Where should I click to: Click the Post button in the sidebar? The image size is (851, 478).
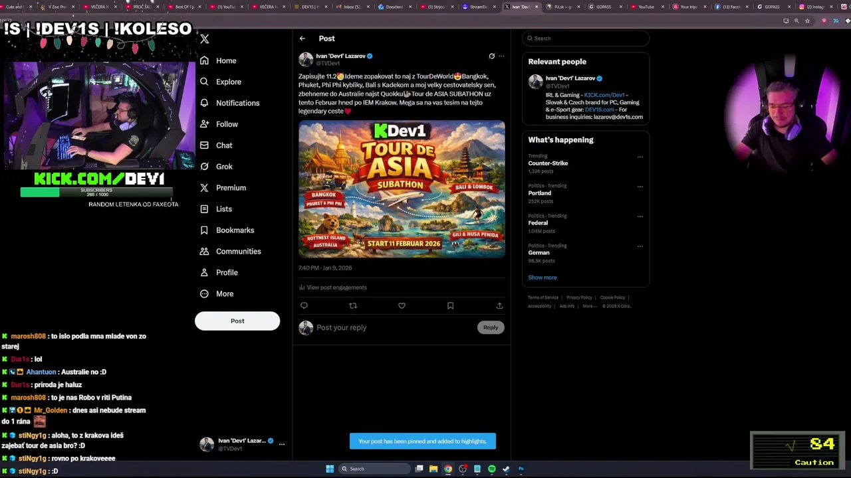tap(237, 321)
